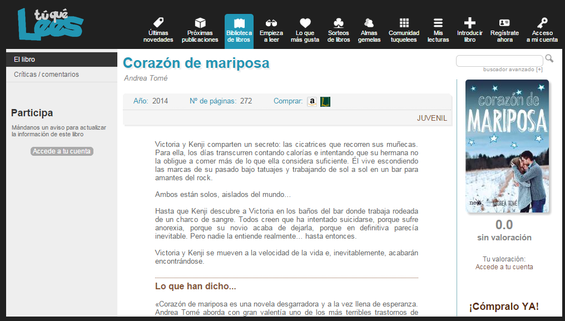Click the 'Lo que han dicho...' heading
The image size is (565, 321).
point(195,286)
